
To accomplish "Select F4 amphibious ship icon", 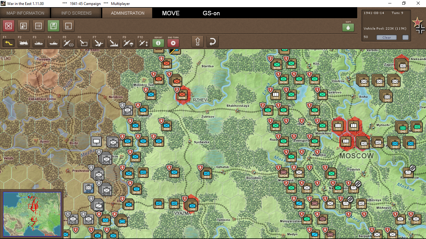I will pos(53,43).
